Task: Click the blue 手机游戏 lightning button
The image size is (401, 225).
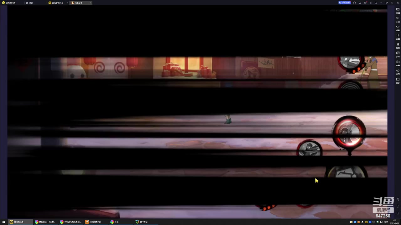Action: point(344,2)
